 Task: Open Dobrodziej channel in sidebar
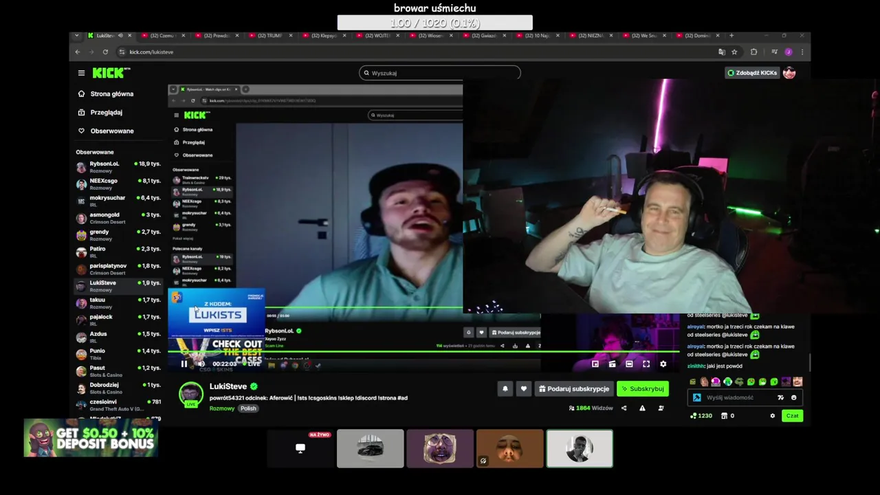(x=118, y=388)
